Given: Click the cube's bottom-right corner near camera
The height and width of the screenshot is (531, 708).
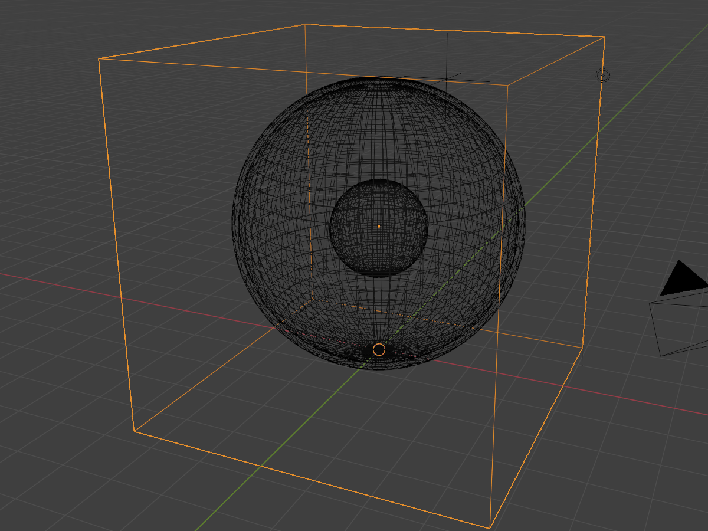Looking at the screenshot, I should 582,348.
